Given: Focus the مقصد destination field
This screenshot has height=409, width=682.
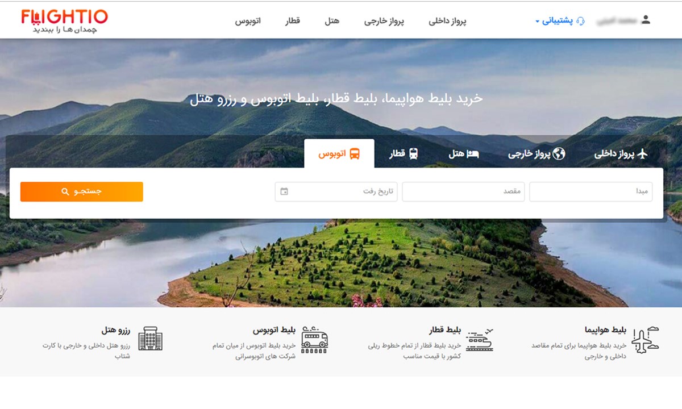Looking at the screenshot, I should 463,191.
